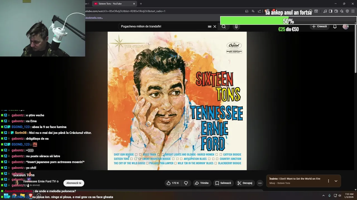Click the Salvează save button
The height and width of the screenshot is (200, 357).
pos(223,183)
